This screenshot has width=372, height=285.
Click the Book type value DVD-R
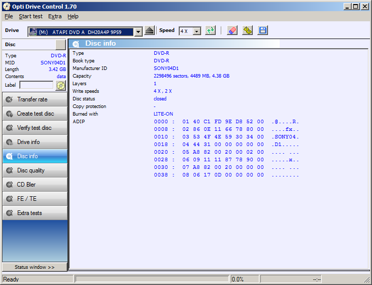(161, 61)
